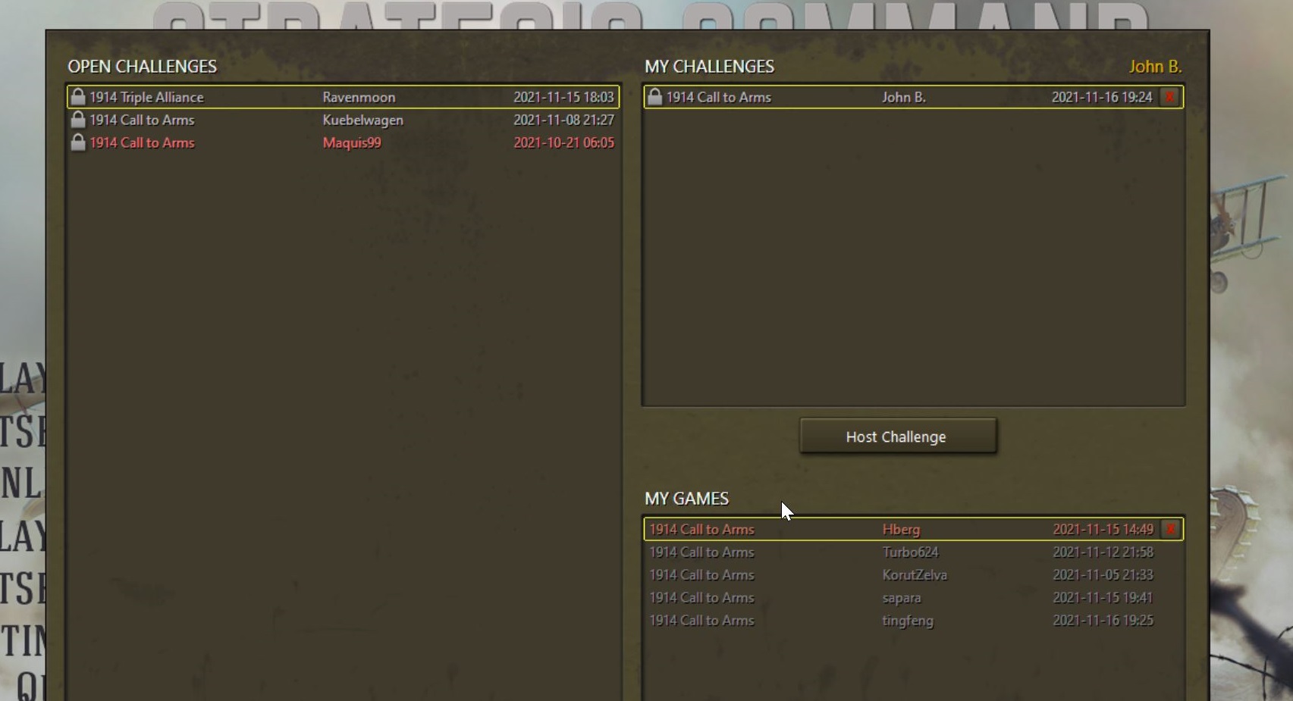
Task: Select the game against Hberg
Action: pyautogui.click(x=913, y=529)
